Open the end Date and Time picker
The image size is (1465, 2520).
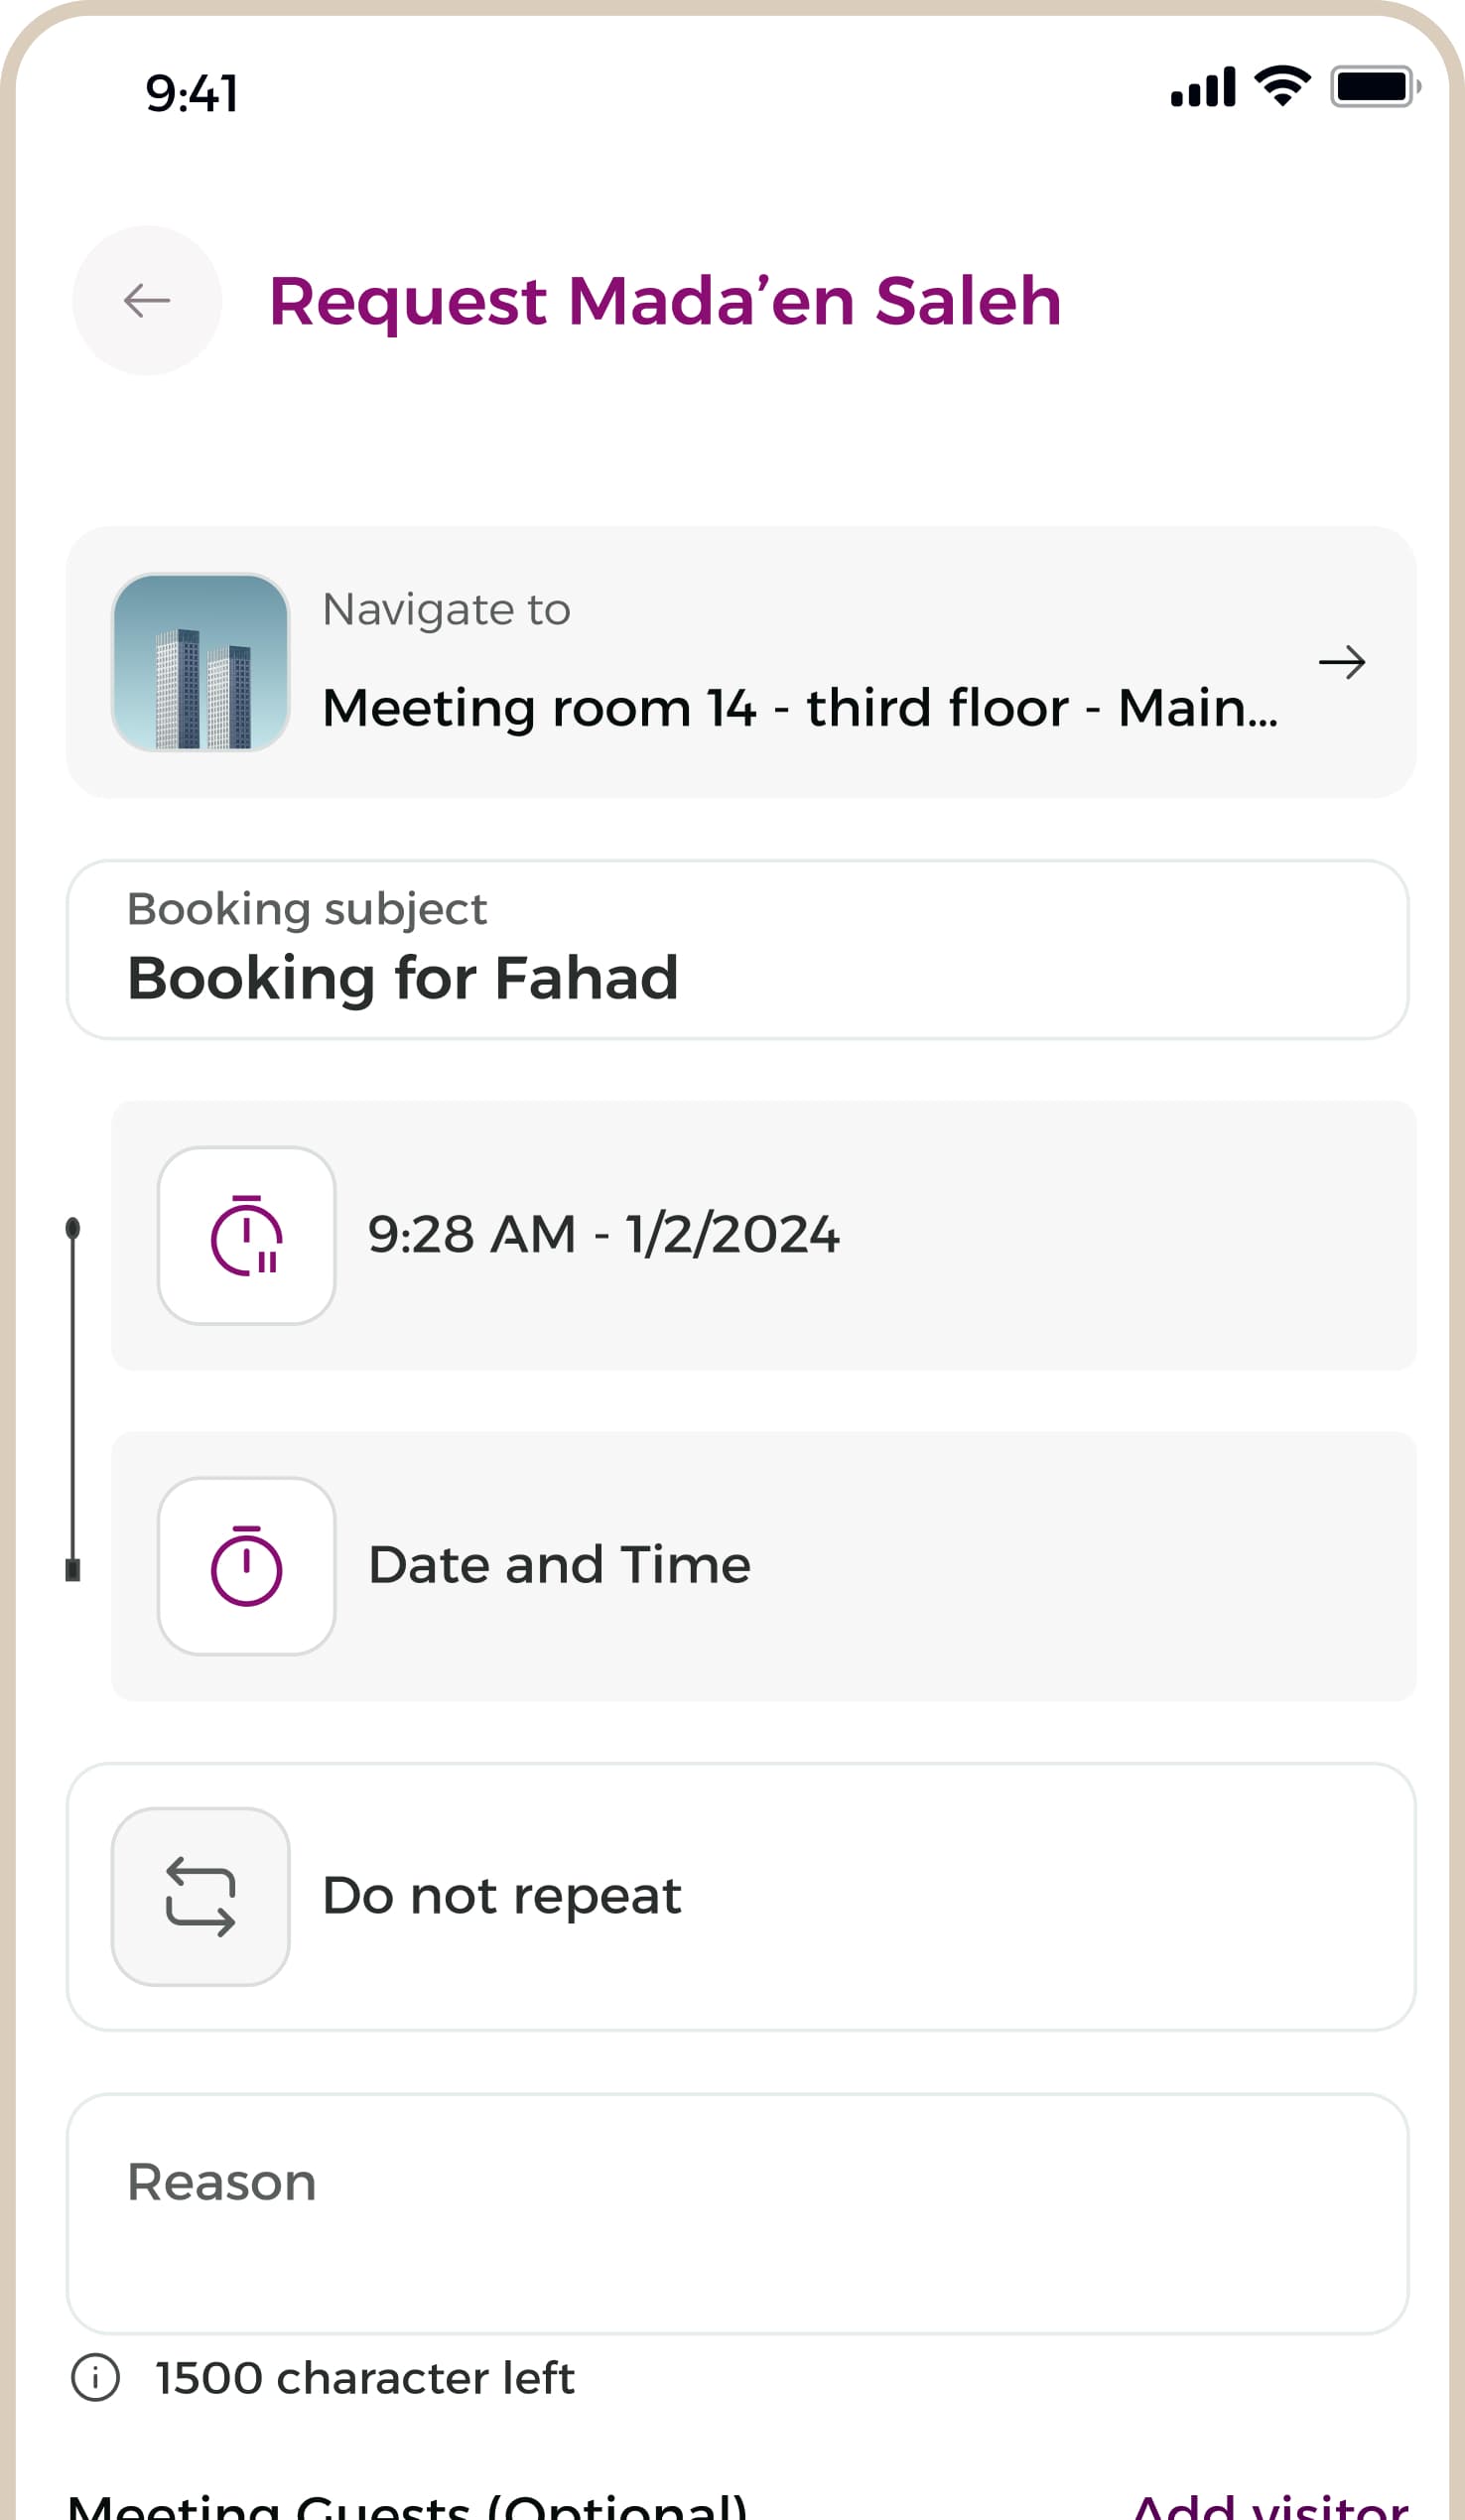click(764, 1566)
